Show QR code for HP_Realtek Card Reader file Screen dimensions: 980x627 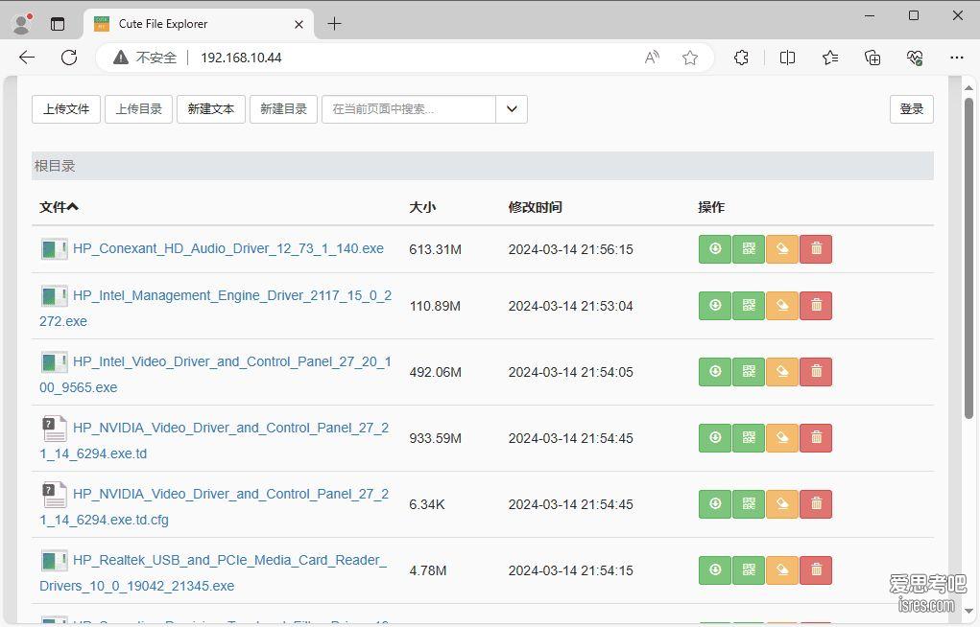(749, 570)
